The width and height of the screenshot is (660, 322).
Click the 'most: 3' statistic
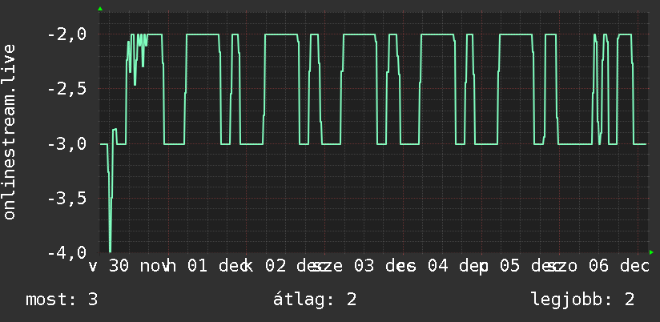pos(62,300)
